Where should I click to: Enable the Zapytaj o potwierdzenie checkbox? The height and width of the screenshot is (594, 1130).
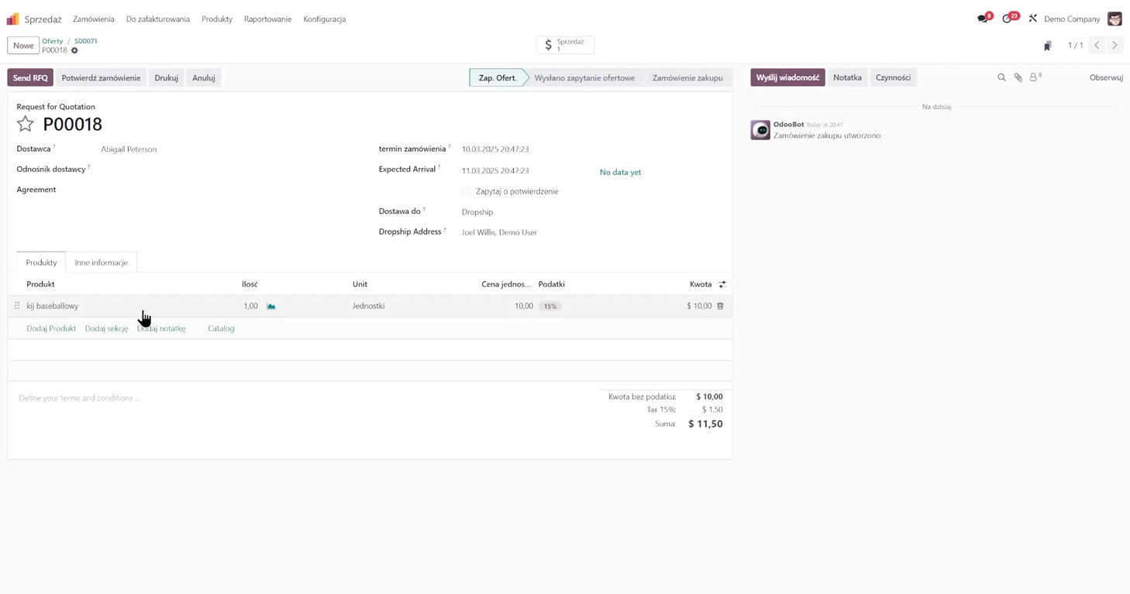pos(466,191)
